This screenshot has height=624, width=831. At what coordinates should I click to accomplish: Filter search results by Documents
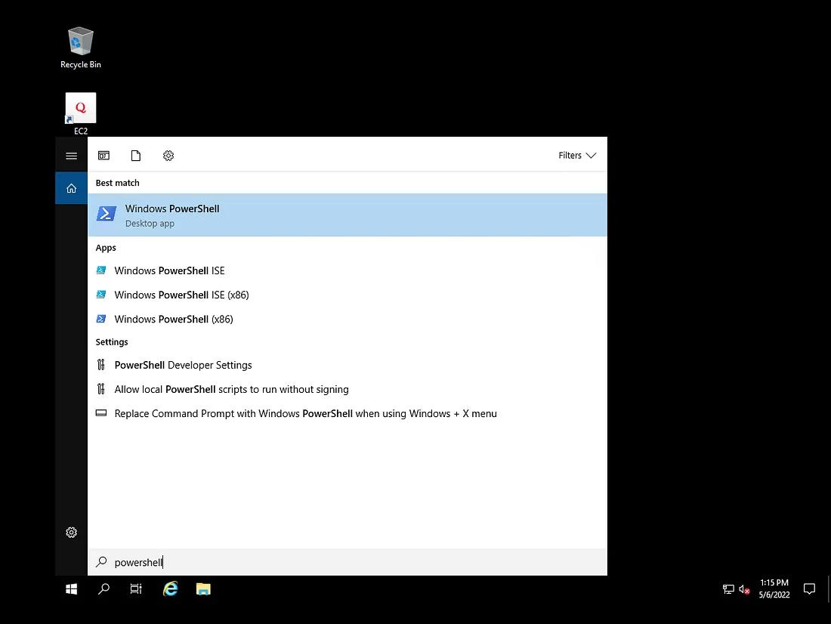click(x=136, y=156)
